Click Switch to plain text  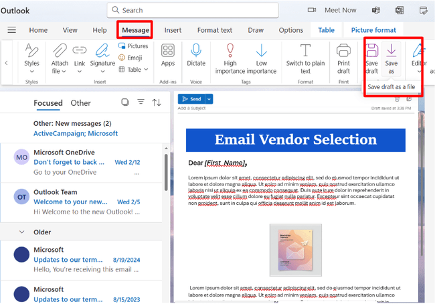point(305,52)
